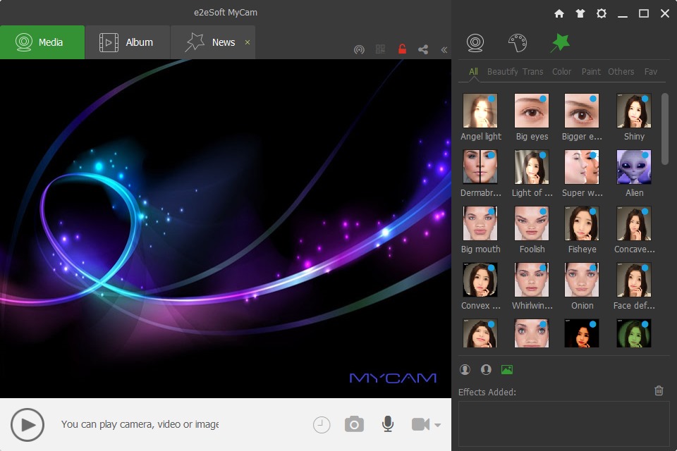Expand the video record dropdown arrow
Image resolution: width=677 pixels, height=451 pixels.
tap(439, 425)
